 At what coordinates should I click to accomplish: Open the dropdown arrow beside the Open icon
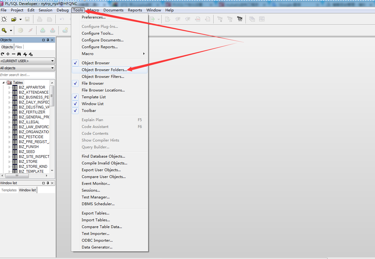(20, 19)
